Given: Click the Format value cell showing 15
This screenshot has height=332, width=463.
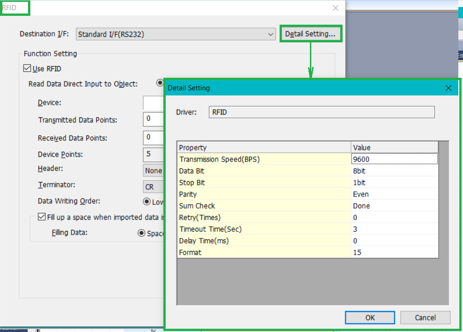Looking at the screenshot, I should (x=394, y=252).
